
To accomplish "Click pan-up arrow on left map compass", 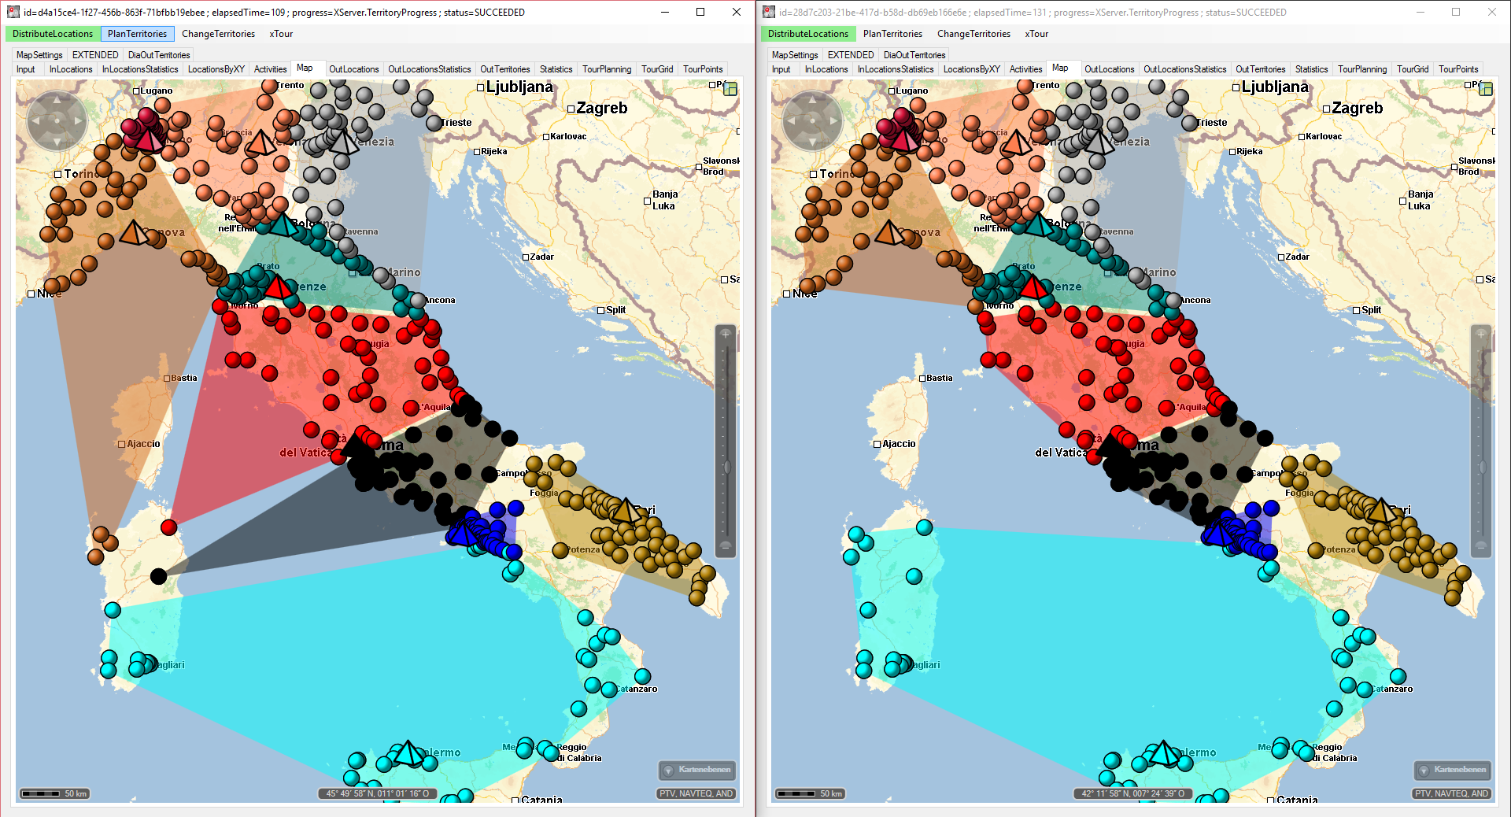I will click(x=57, y=100).
